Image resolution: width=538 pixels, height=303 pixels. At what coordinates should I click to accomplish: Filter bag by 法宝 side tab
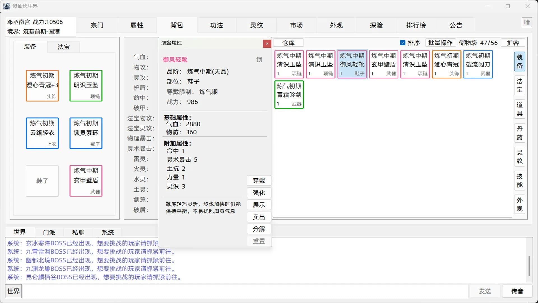tap(520, 85)
